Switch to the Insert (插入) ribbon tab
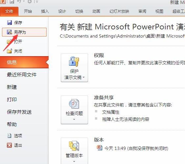 [x=45, y=11]
